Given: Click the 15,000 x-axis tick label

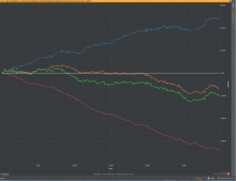Looking at the screenshot, I should (111, 165).
